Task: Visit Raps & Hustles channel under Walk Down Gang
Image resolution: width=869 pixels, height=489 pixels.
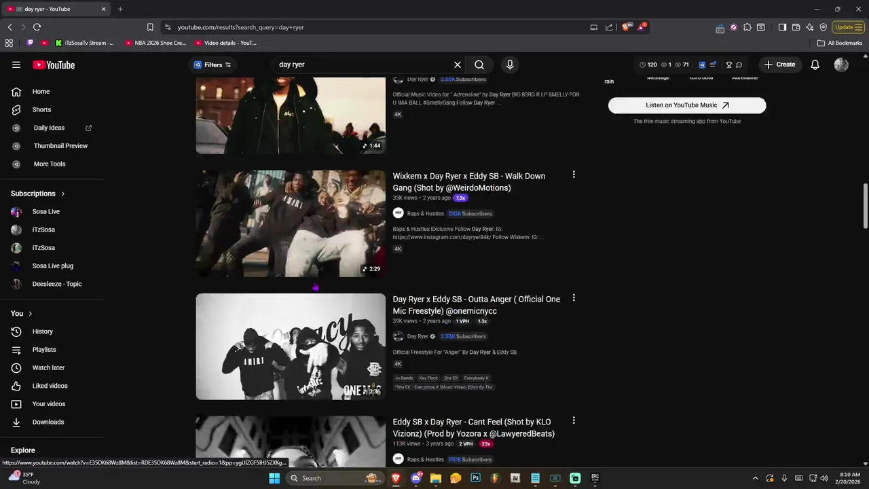Action: click(x=425, y=213)
